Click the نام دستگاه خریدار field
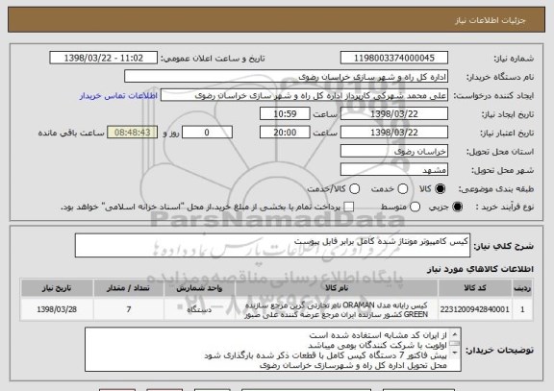The width and height of the screenshot is (554, 391). pos(287,77)
